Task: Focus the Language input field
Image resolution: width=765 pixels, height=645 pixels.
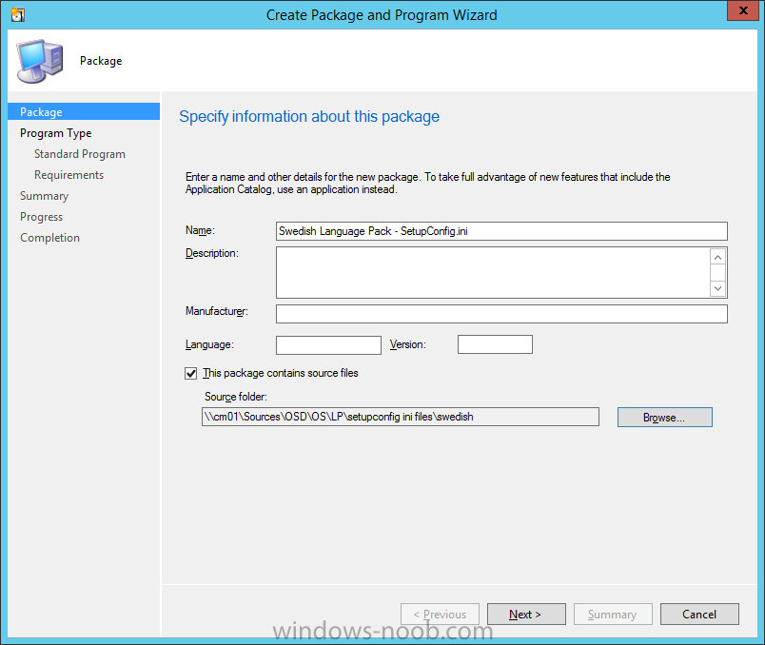Action: click(x=328, y=345)
